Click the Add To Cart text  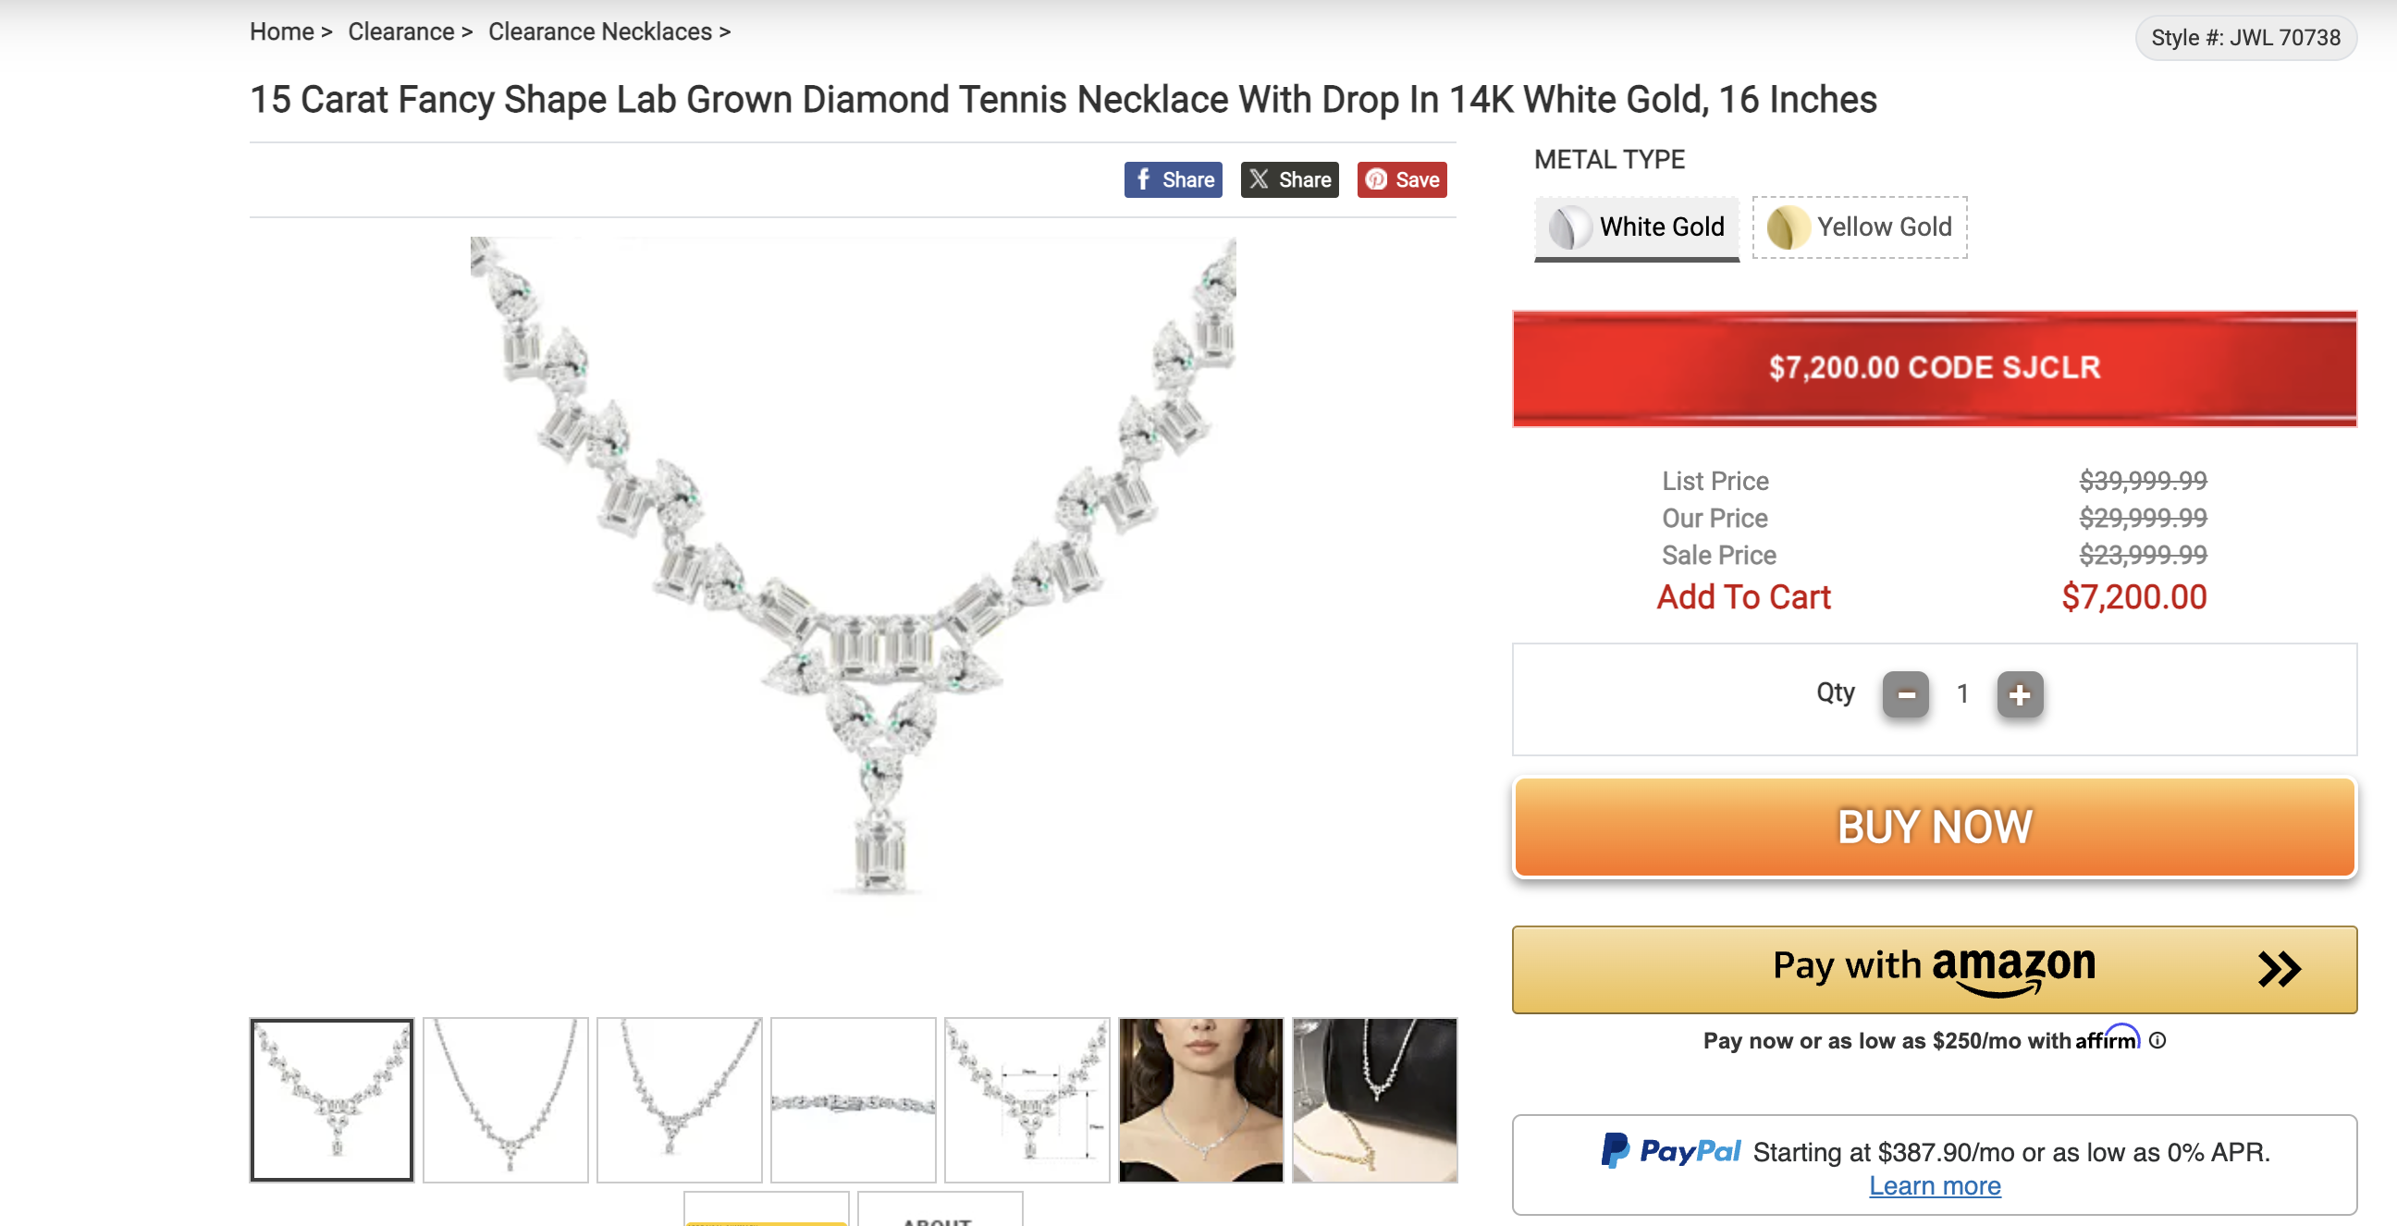pos(1743,597)
